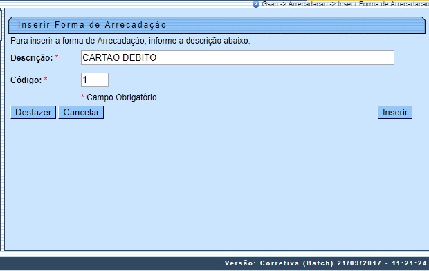Click the breadcrumb text 'Gsan -> Arrecadacao'
The image size is (429, 271).
coord(295,4)
